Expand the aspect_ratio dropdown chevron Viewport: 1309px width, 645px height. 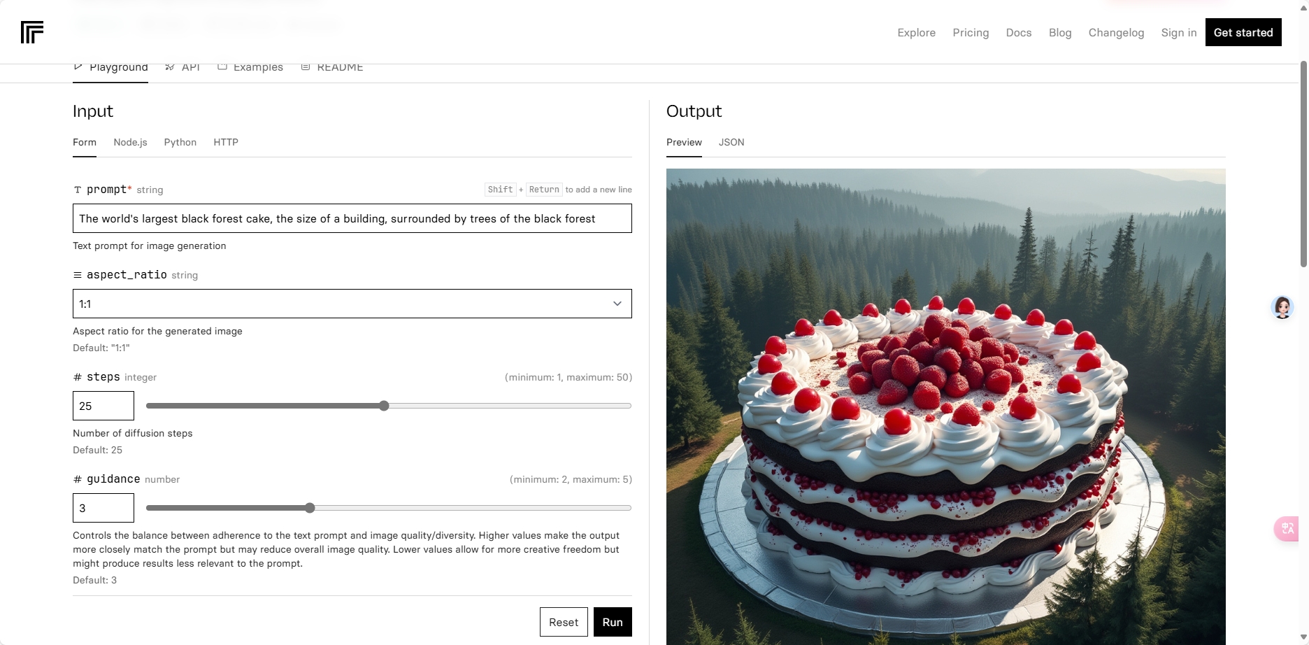(x=617, y=304)
